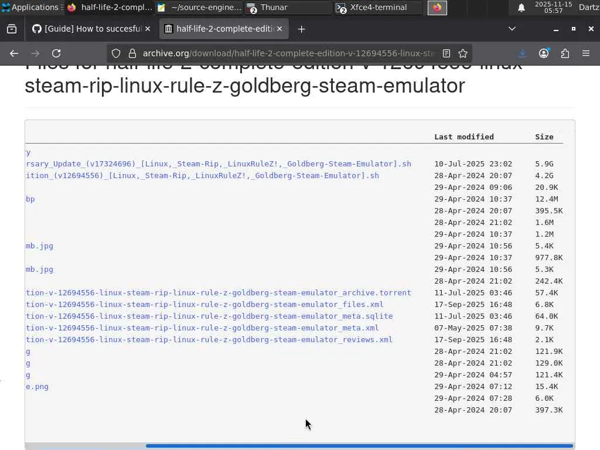Open a new tab with plus button
Viewport: 600px width, 450px height.
302,29
